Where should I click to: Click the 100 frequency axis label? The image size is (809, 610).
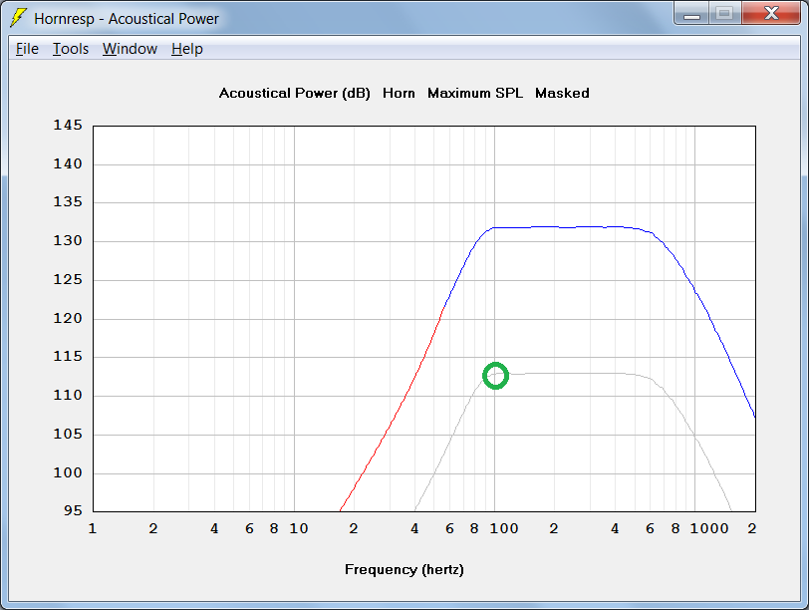[504, 528]
